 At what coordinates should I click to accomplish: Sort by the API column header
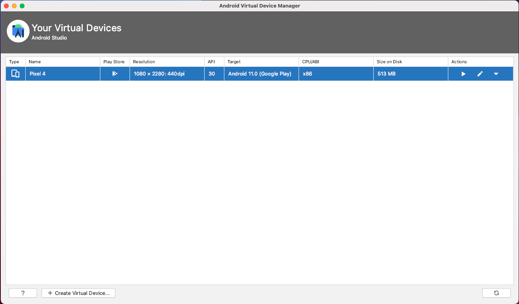(214, 62)
